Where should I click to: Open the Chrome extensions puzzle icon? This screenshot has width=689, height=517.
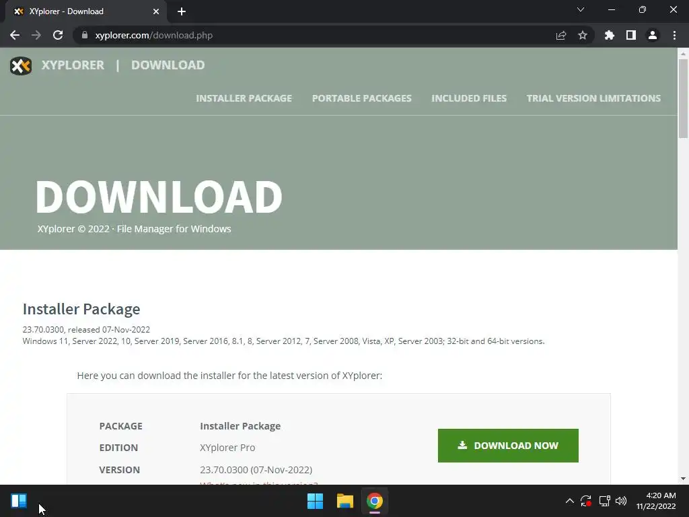coord(610,35)
